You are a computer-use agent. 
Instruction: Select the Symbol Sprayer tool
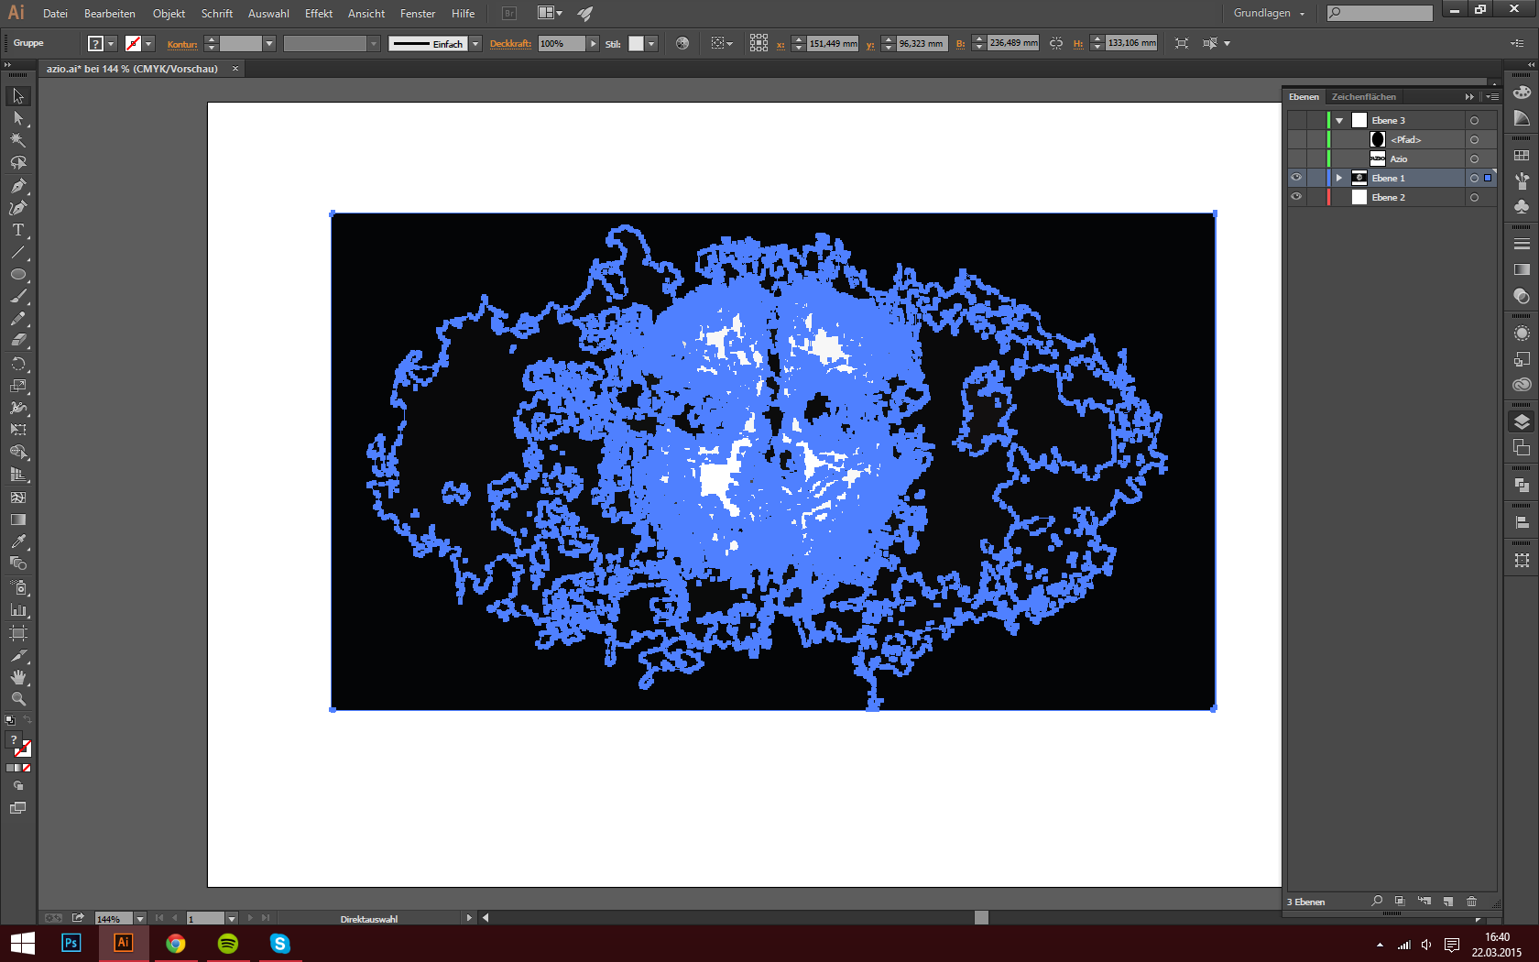(x=18, y=587)
